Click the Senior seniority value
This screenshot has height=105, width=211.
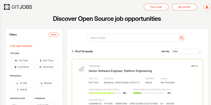coord(149,82)
